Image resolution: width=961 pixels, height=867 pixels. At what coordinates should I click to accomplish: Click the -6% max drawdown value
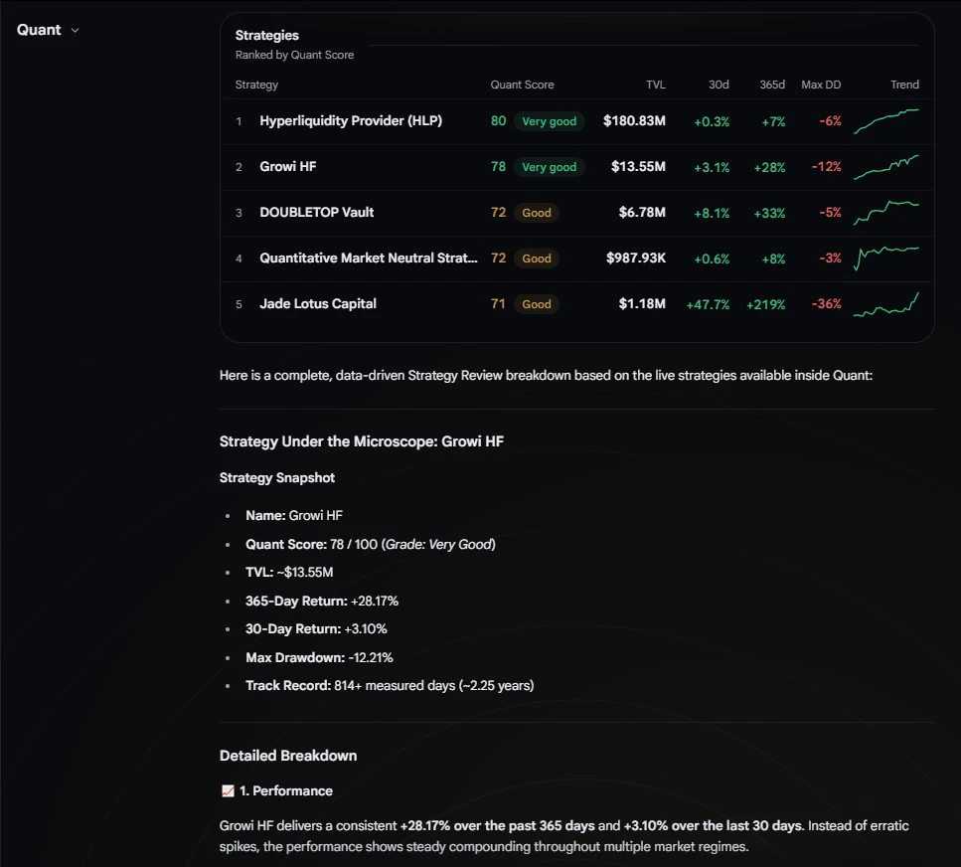pos(831,121)
